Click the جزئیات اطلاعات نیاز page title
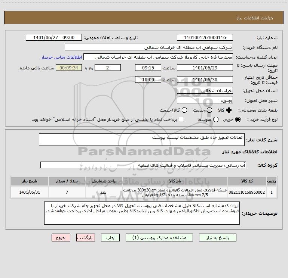Screen dimensions: 288x278 click(255, 18)
